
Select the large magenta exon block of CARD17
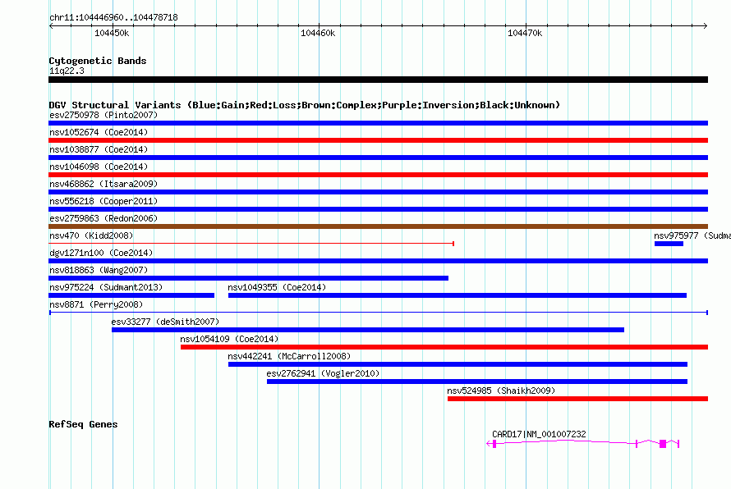point(663,444)
